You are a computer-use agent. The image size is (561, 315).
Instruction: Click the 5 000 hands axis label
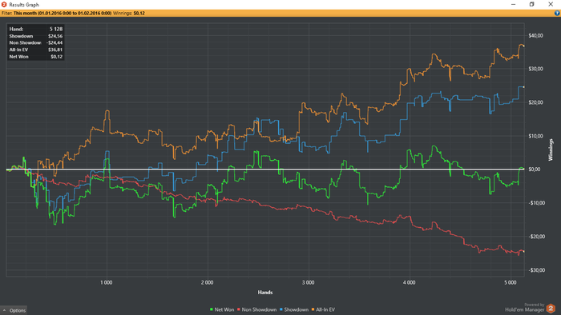(x=511, y=282)
